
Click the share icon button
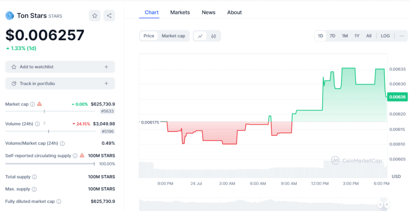click(x=109, y=16)
